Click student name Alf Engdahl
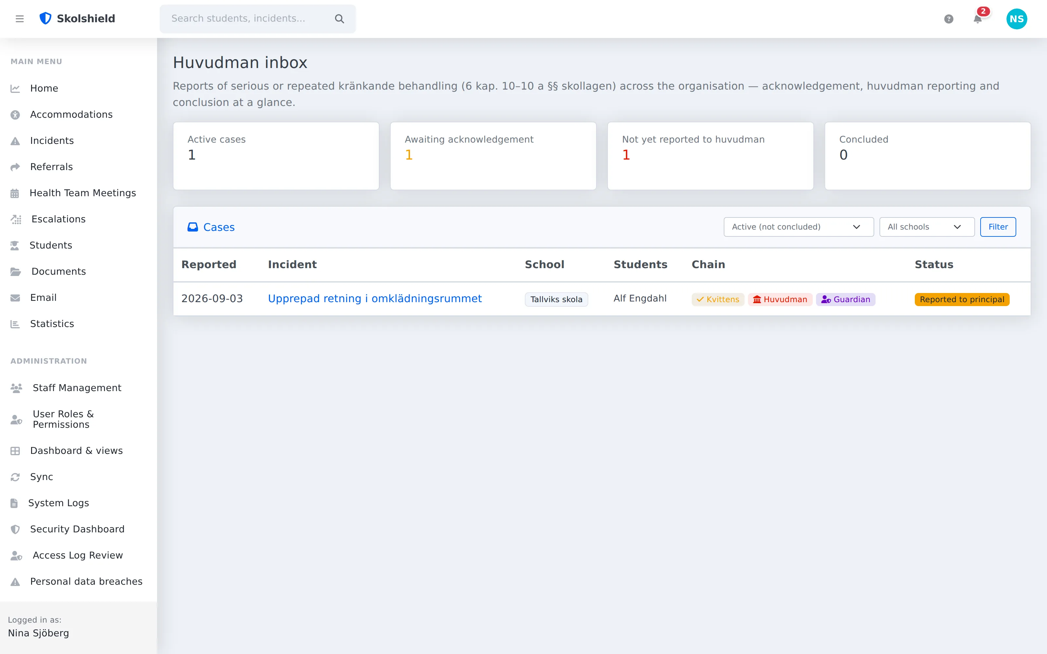Viewport: 1047px width, 654px height. coord(640,299)
